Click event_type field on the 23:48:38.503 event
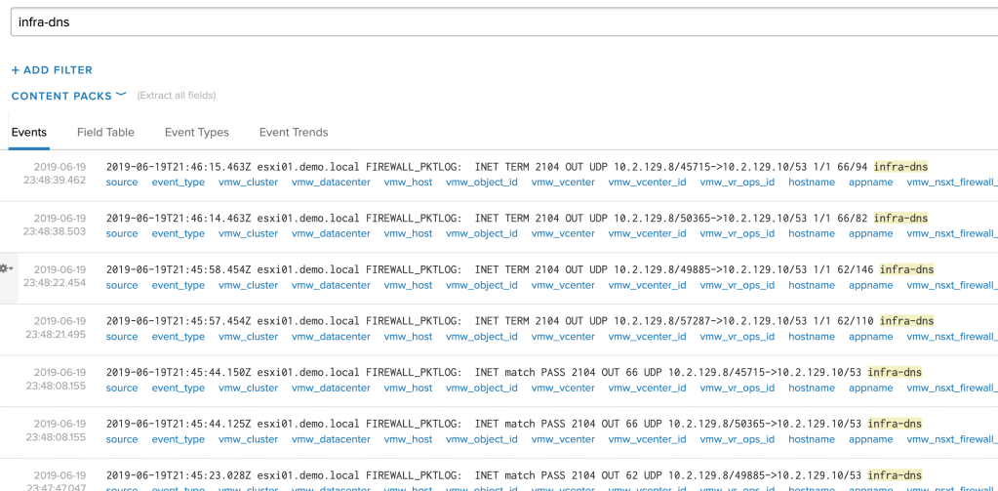The height and width of the screenshot is (491, 998). coord(178,234)
